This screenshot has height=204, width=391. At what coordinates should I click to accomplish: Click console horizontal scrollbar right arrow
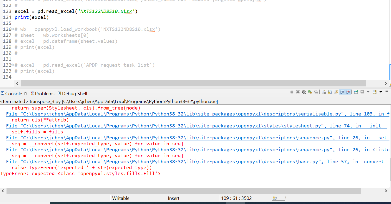click(386, 191)
